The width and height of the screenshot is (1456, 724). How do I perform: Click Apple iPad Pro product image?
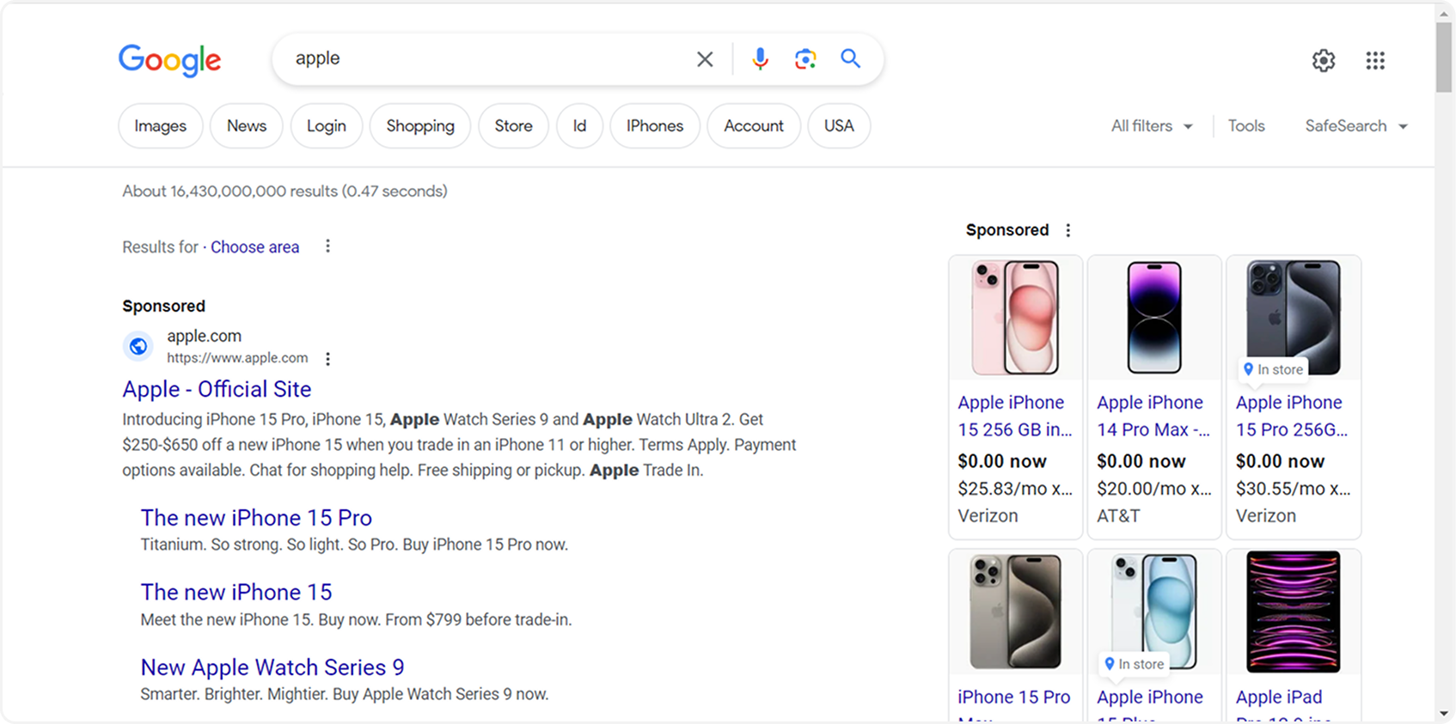click(1294, 611)
